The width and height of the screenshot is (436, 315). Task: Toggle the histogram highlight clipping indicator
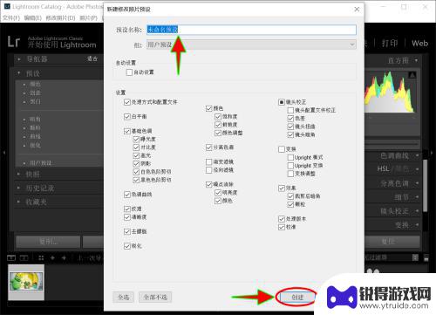412,75
